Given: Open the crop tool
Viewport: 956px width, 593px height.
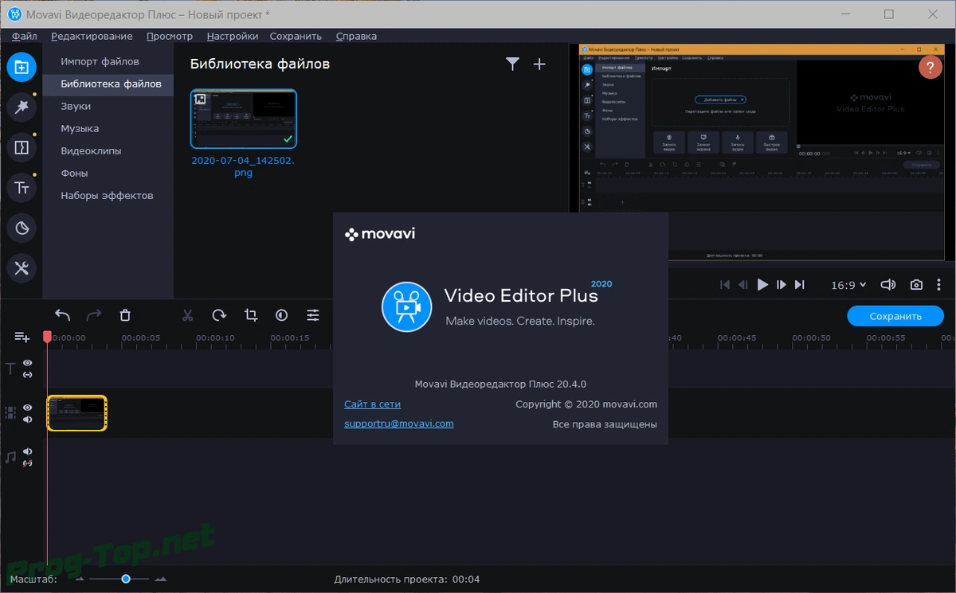Looking at the screenshot, I should [x=251, y=315].
